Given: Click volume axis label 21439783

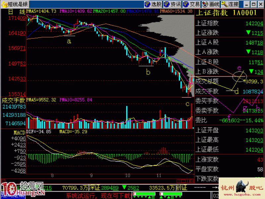Looking at the screenshot, I should 14,107.
